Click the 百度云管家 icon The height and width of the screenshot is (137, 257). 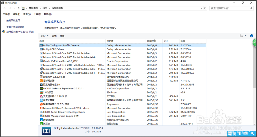tap(41, 100)
